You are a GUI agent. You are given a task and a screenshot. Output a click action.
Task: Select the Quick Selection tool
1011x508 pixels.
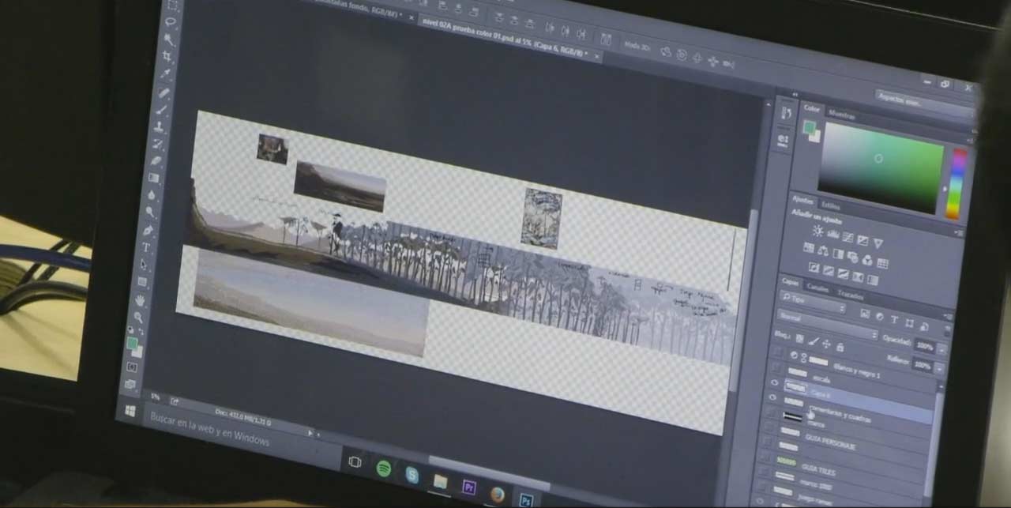[x=168, y=39]
